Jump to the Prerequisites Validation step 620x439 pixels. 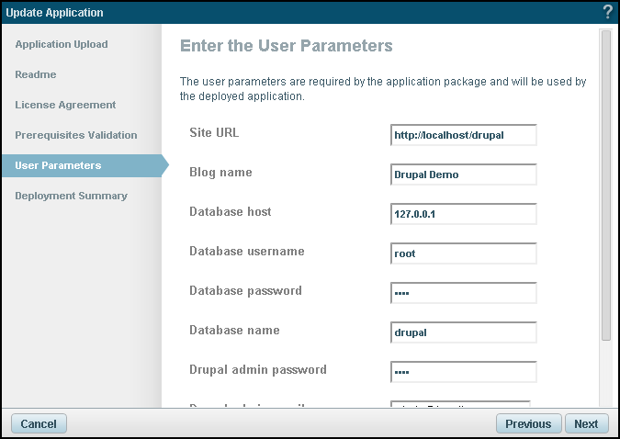click(76, 135)
